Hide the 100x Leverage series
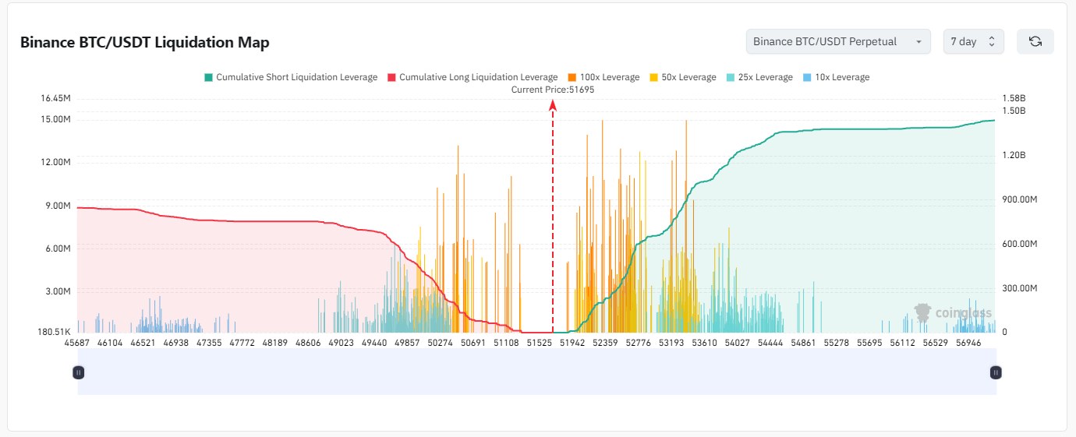The height and width of the screenshot is (437, 1076). [603, 77]
